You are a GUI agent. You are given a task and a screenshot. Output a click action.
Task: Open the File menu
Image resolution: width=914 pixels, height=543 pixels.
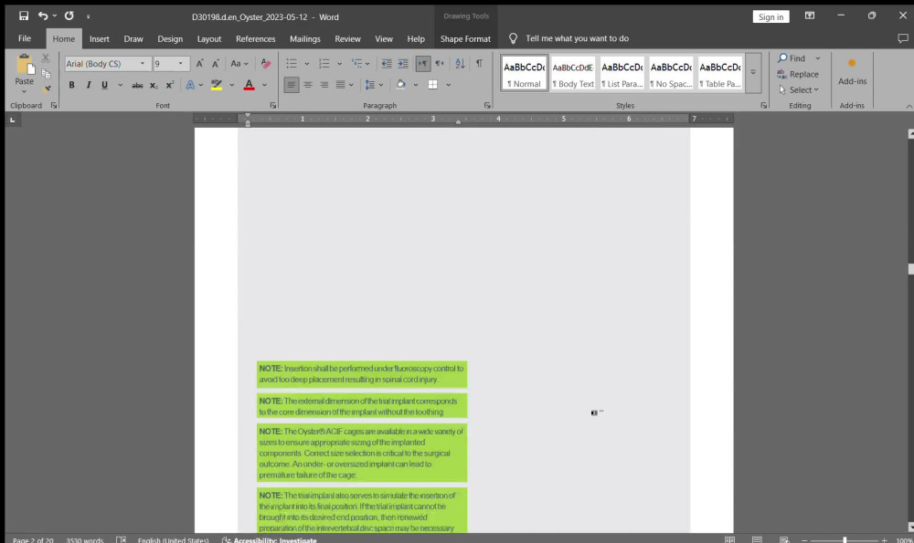pyautogui.click(x=25, y=38)
